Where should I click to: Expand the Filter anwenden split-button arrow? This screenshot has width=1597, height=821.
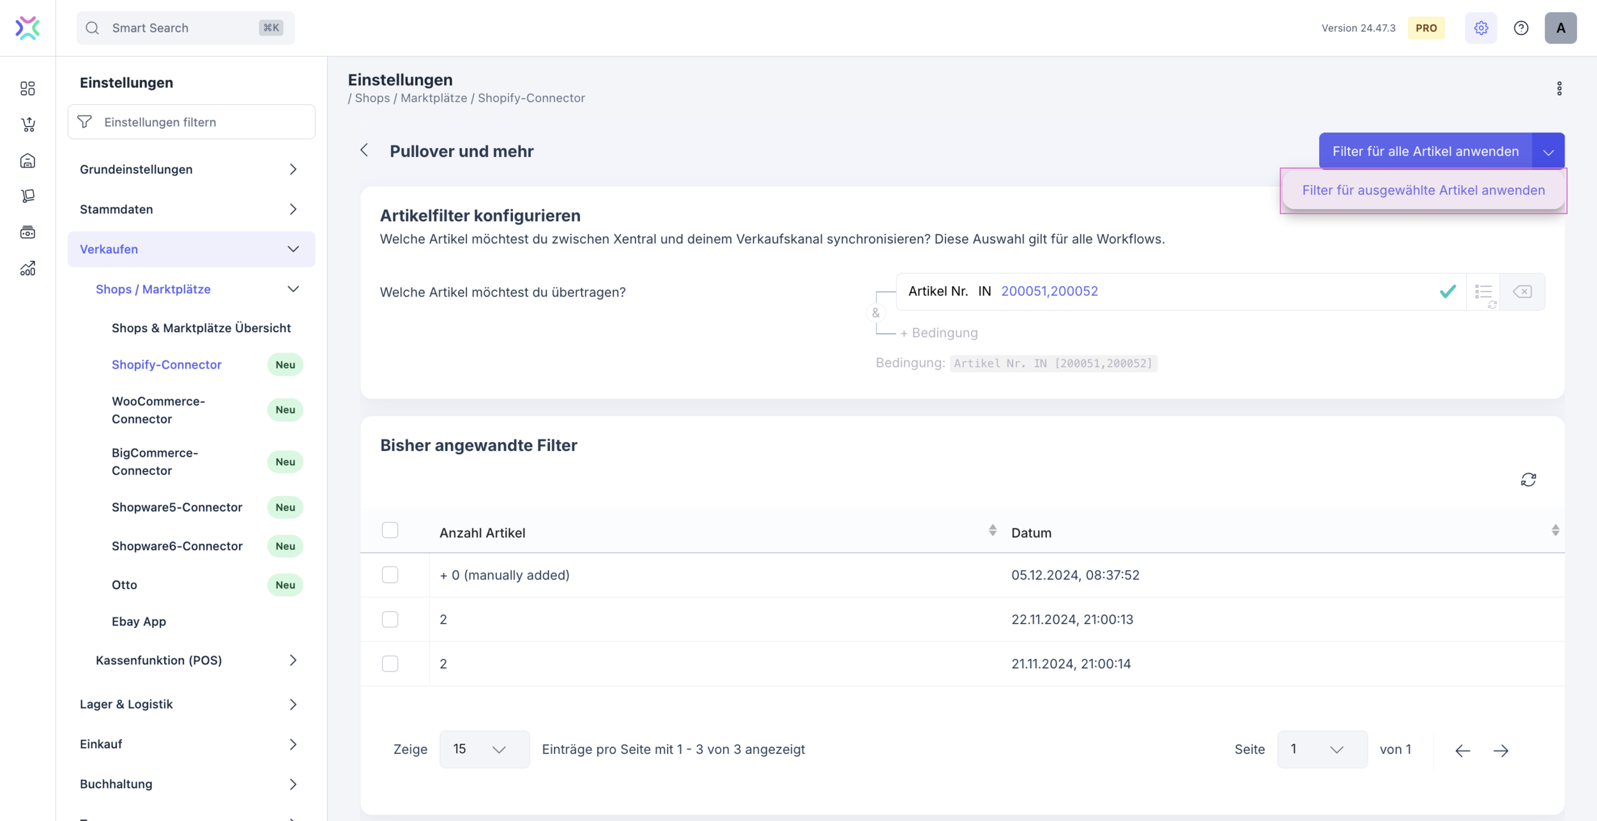(1548, 151)
